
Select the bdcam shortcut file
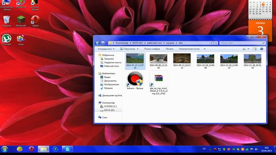tap(135, 81)
